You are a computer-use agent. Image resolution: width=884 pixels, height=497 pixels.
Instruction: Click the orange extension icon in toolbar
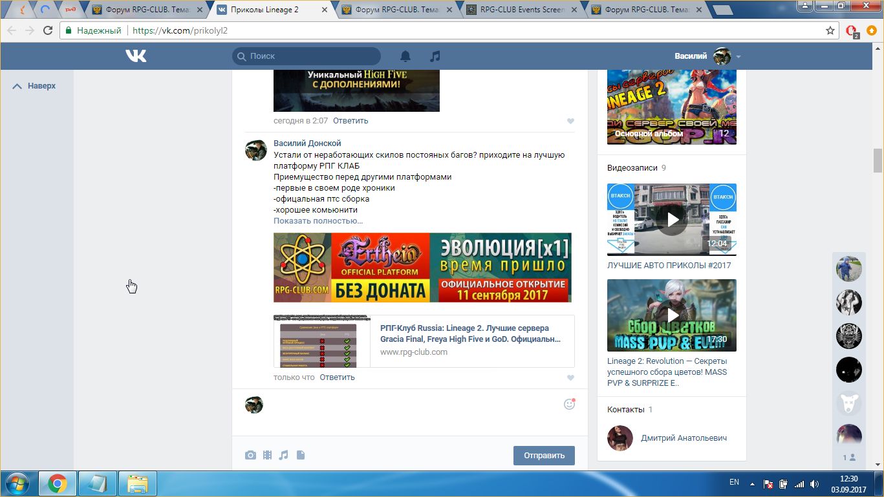tap(872, 30)
